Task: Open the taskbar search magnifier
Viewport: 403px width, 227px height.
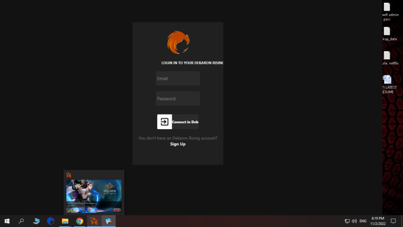Action: click(x=21, y=221)
